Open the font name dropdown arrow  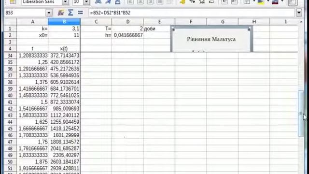click(x=65, y=2)
